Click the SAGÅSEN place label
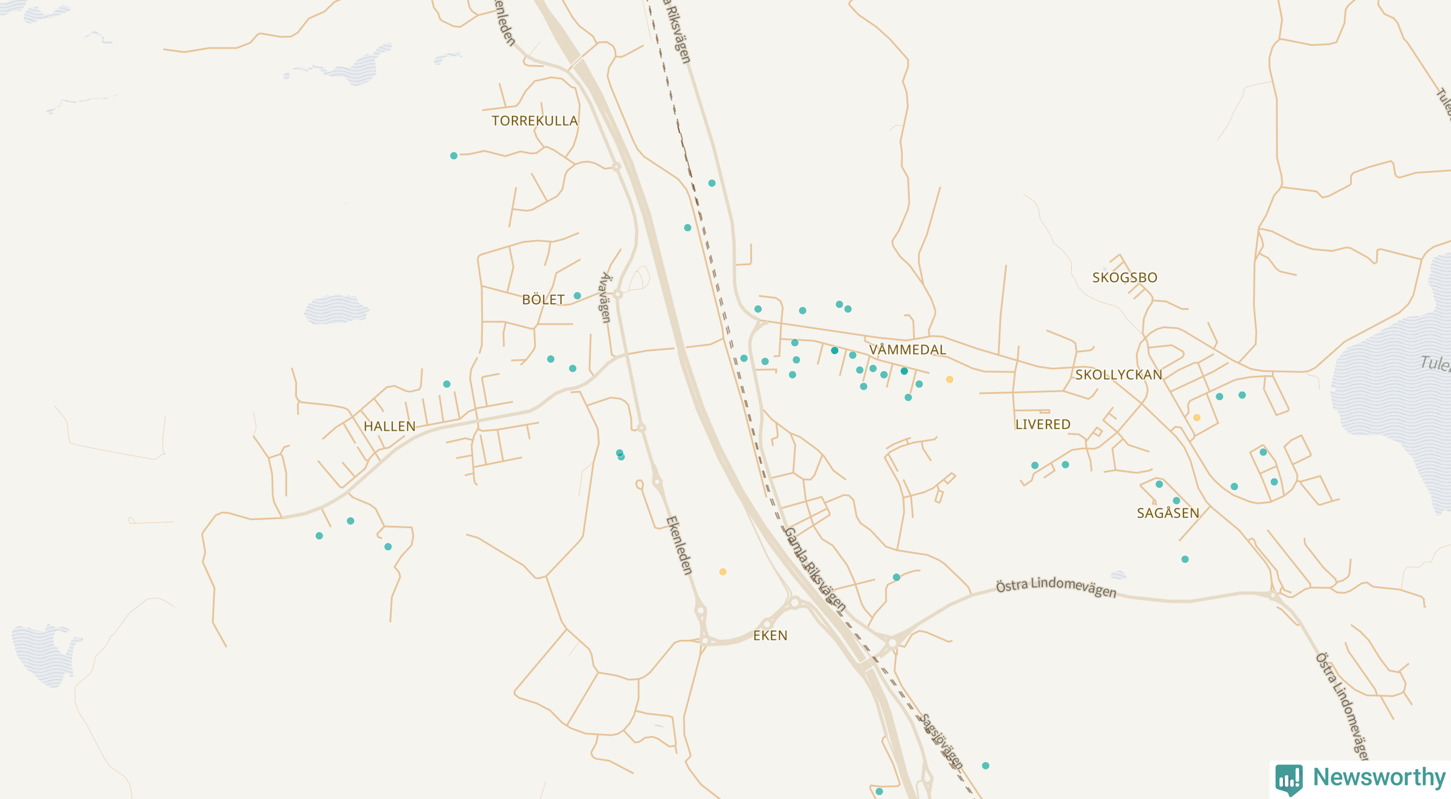1451x799 pixels. (1168, 513)
